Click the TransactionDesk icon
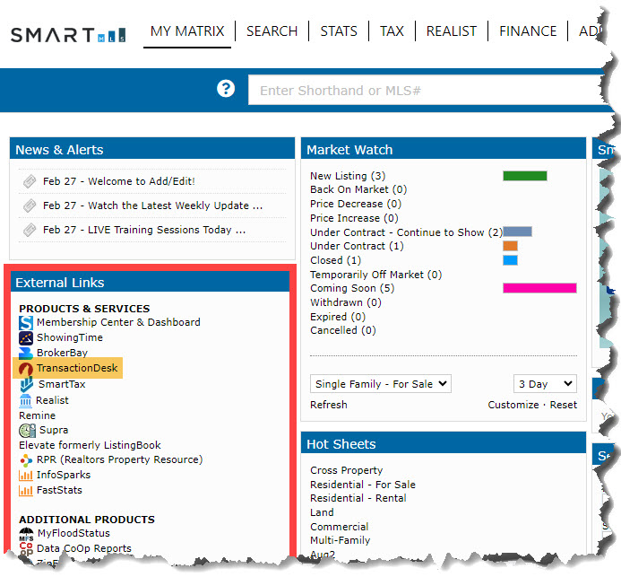Image resolution: width=621 pixels, height=577 pixels. pyautogui.click(x=26, y=369)
